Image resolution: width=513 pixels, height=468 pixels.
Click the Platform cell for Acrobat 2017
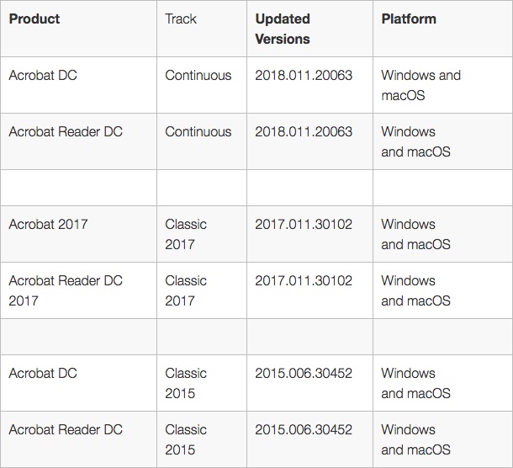[x=415, y=234]
